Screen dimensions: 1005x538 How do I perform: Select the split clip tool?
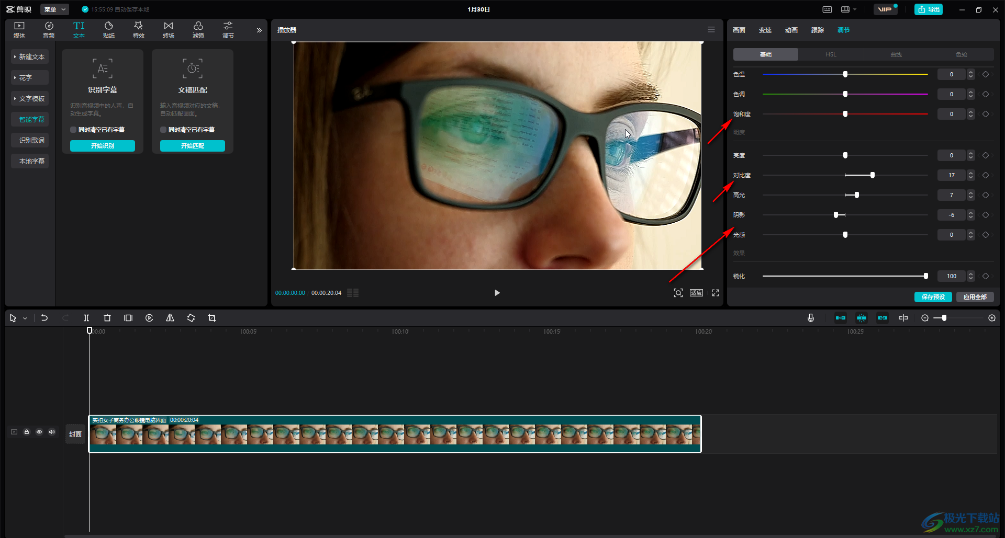(86, 318)
